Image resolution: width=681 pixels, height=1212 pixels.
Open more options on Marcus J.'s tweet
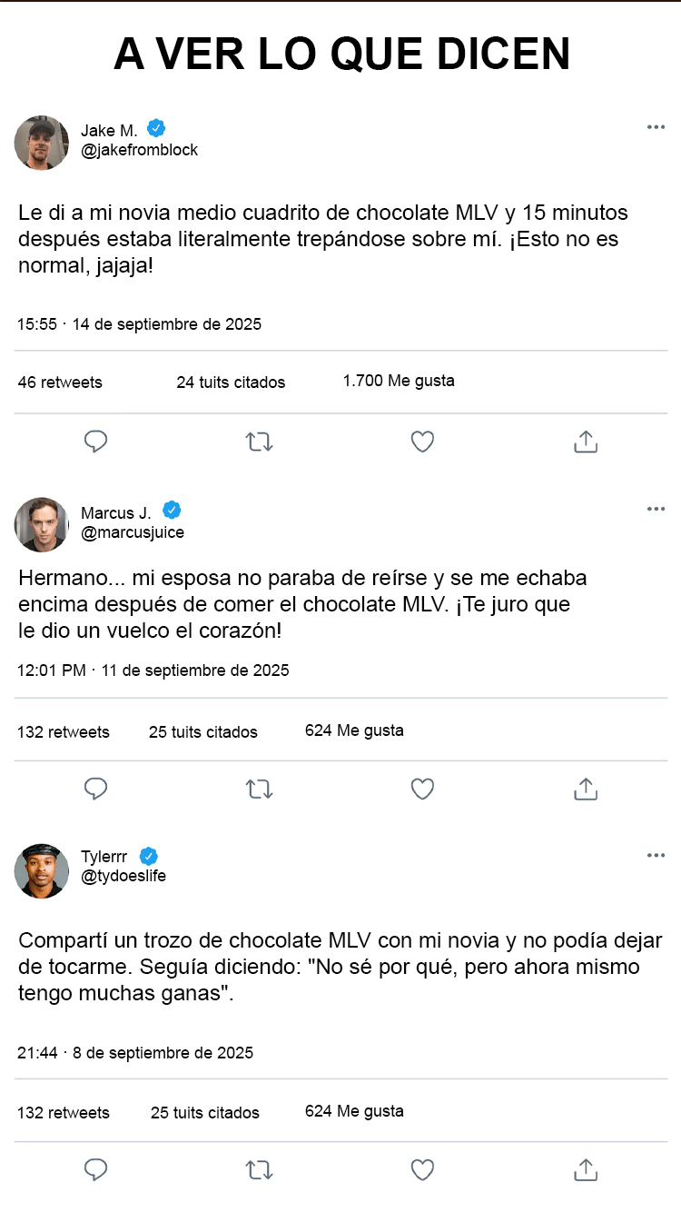pos(656,509)
